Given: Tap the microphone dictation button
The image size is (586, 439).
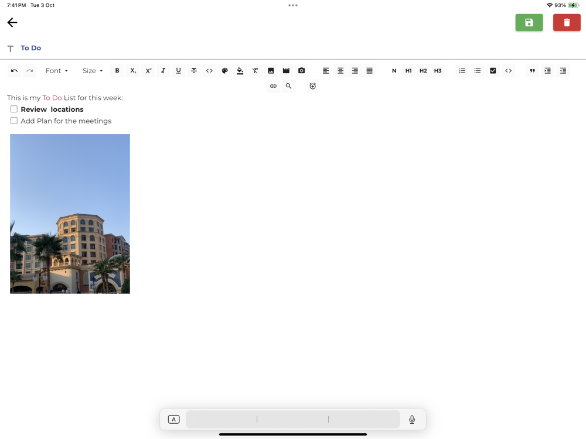Looking at the screenshot, I should (412, 419).
